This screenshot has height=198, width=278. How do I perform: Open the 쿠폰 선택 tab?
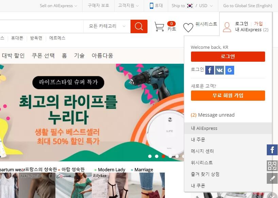tap(43, 56)
